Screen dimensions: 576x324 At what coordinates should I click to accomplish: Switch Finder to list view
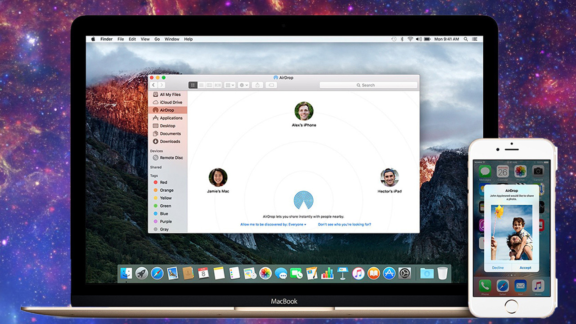[201, 85]
